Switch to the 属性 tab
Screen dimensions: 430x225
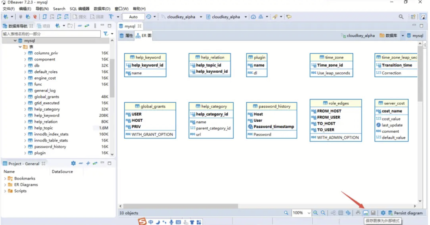pos(126,36)
